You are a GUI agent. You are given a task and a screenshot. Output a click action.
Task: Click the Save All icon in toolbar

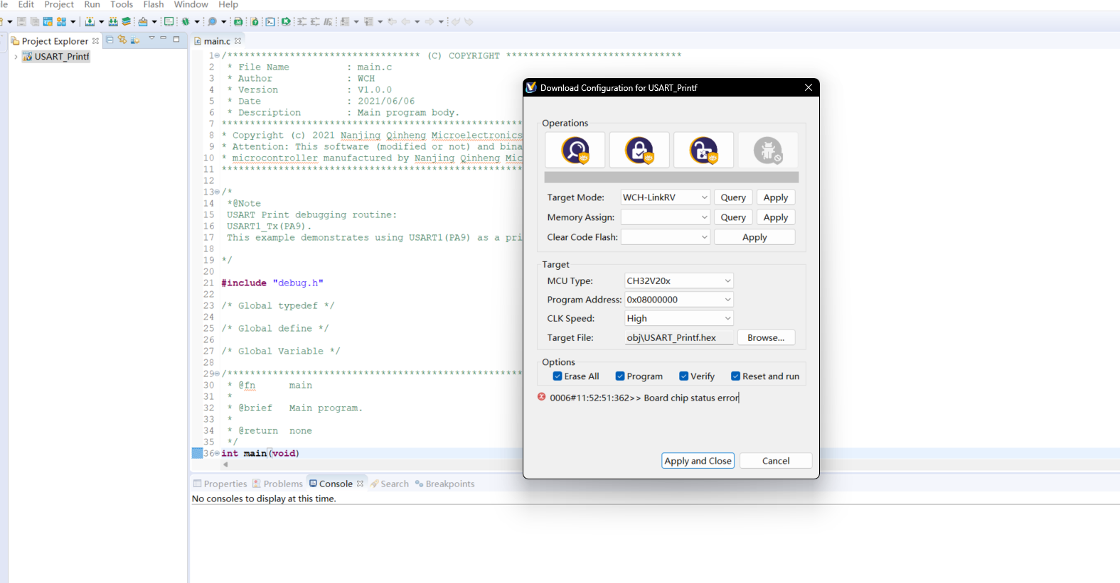pos(34,21)
